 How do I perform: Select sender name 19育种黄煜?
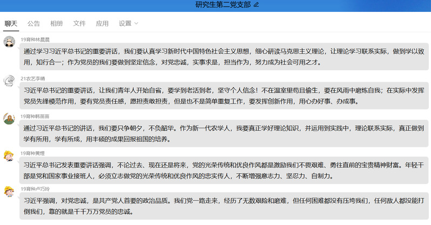[x=32, y=153]
